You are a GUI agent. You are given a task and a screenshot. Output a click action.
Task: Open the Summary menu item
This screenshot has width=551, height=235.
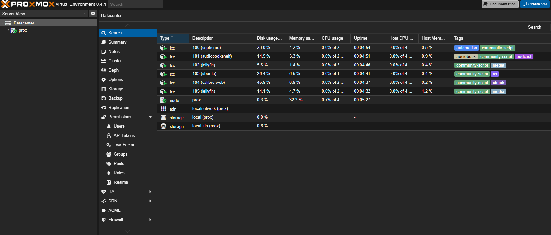pyautogui.click(x=128, y=42)
